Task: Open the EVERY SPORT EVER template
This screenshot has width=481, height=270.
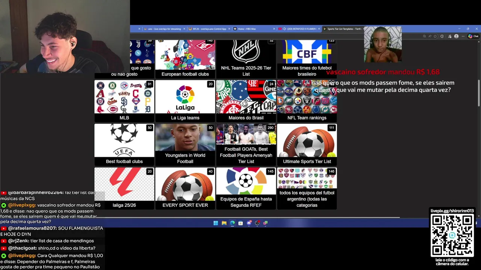Action: (x=185, y=188)
